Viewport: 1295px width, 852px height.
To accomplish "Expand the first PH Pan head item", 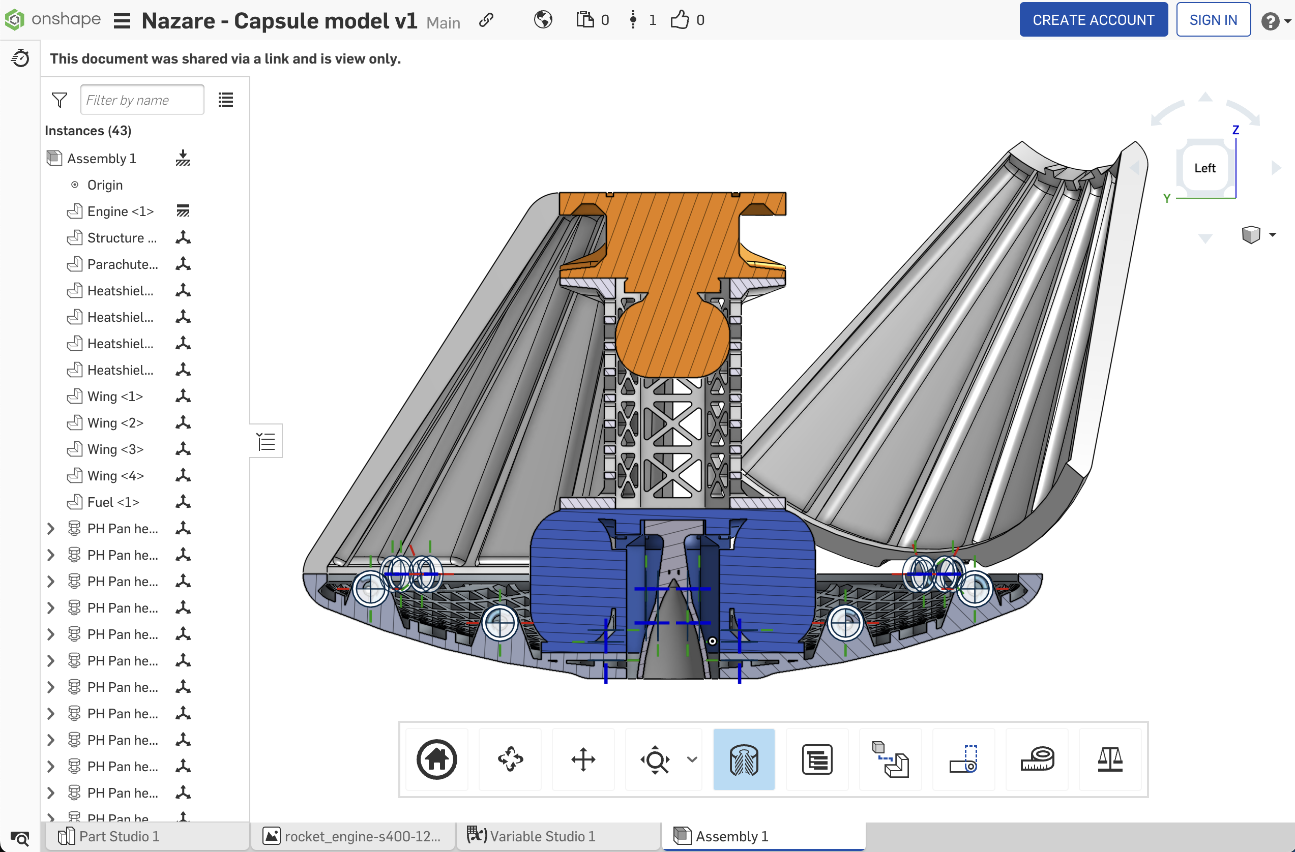I will coord(50,529).
